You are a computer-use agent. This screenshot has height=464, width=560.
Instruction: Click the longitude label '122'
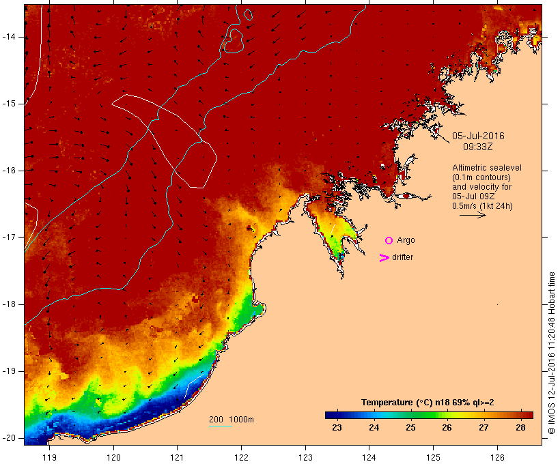(x=242, y=458)
